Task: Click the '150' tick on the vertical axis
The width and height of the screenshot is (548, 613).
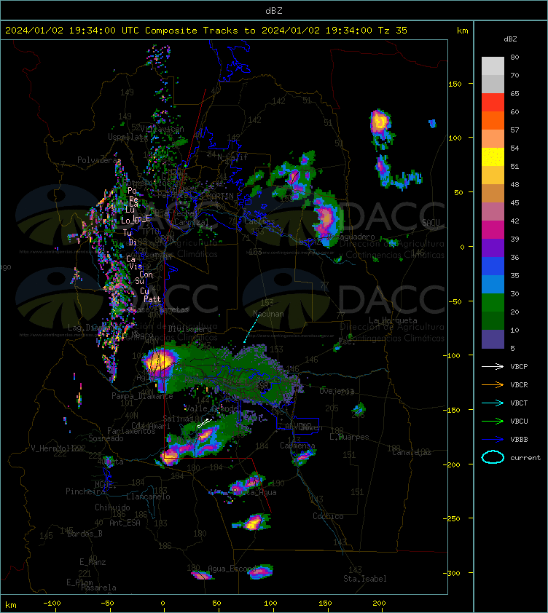Action: [455, 84]
